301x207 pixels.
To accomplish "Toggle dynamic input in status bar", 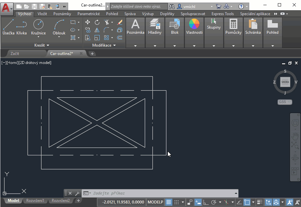I will click(198, 202).
